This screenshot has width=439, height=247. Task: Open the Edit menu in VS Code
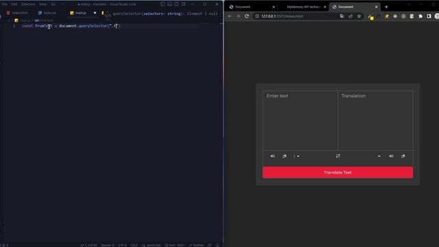click(14, 4)
